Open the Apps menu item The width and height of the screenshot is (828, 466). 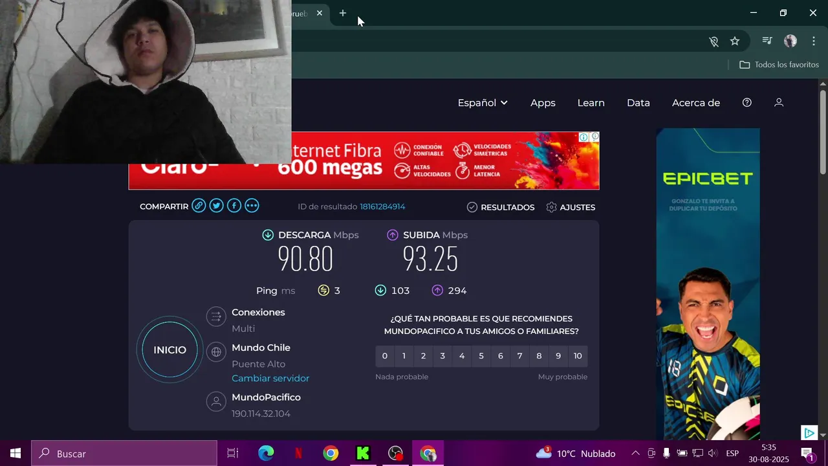pyautogui.click(x=543, y=102)
